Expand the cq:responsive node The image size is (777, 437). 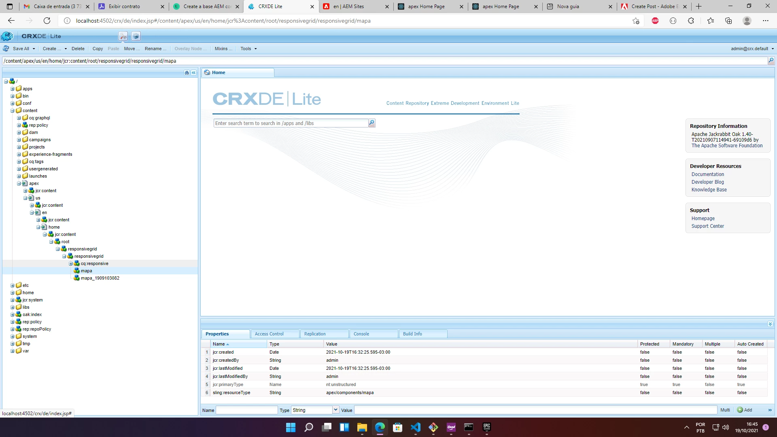[x=70, y=264]
